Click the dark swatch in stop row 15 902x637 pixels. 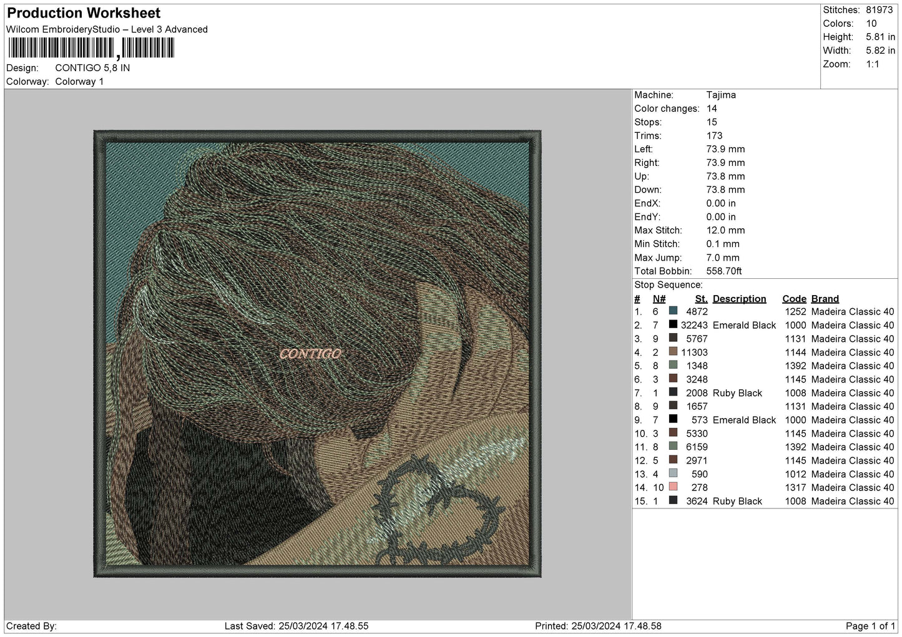pyautogui.click(x=673, y=501)
